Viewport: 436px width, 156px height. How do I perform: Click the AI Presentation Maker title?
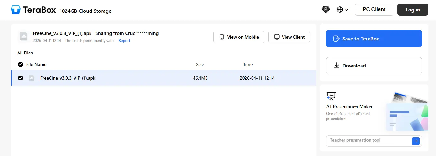[x=349, y=107]
